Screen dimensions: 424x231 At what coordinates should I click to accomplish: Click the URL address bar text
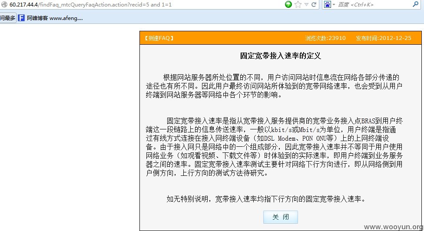click(x=91, y=5)
